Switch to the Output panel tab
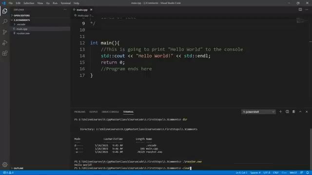The image size is (312, 175). 93,112
